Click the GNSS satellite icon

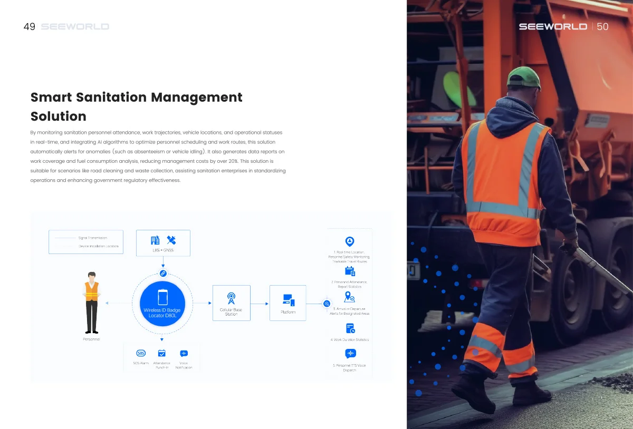coord(171,240)
